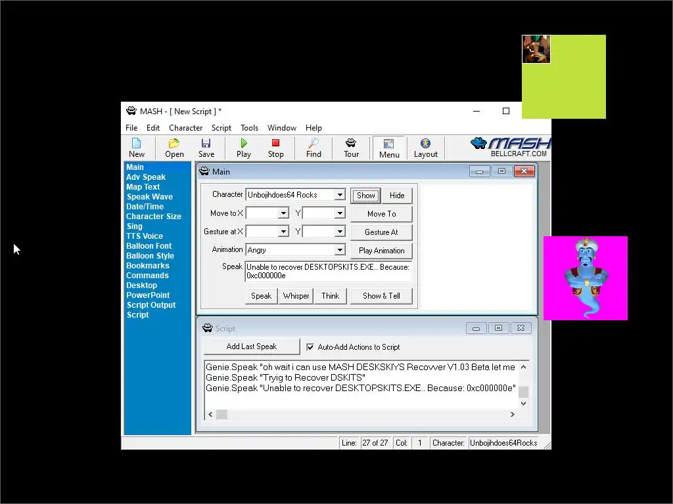Expand the Character dropdown list

[x=340, y=195]
